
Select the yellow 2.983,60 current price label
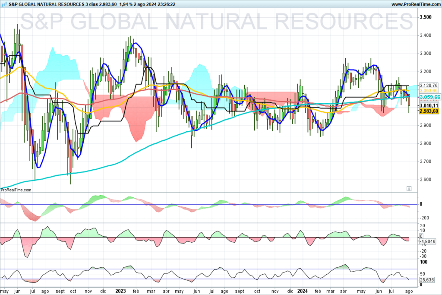[429, 111]
